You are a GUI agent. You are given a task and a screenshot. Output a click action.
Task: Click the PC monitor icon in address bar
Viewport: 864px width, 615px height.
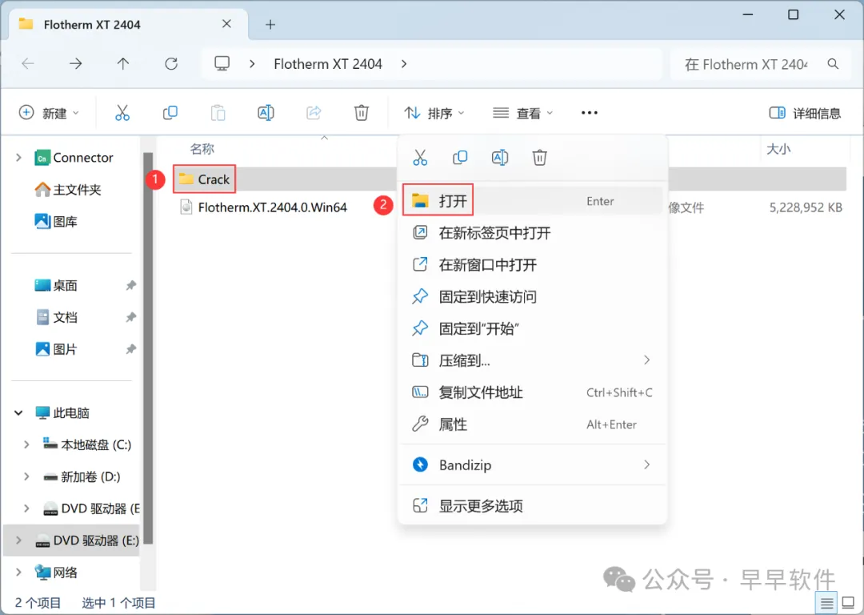coord(222,63)
